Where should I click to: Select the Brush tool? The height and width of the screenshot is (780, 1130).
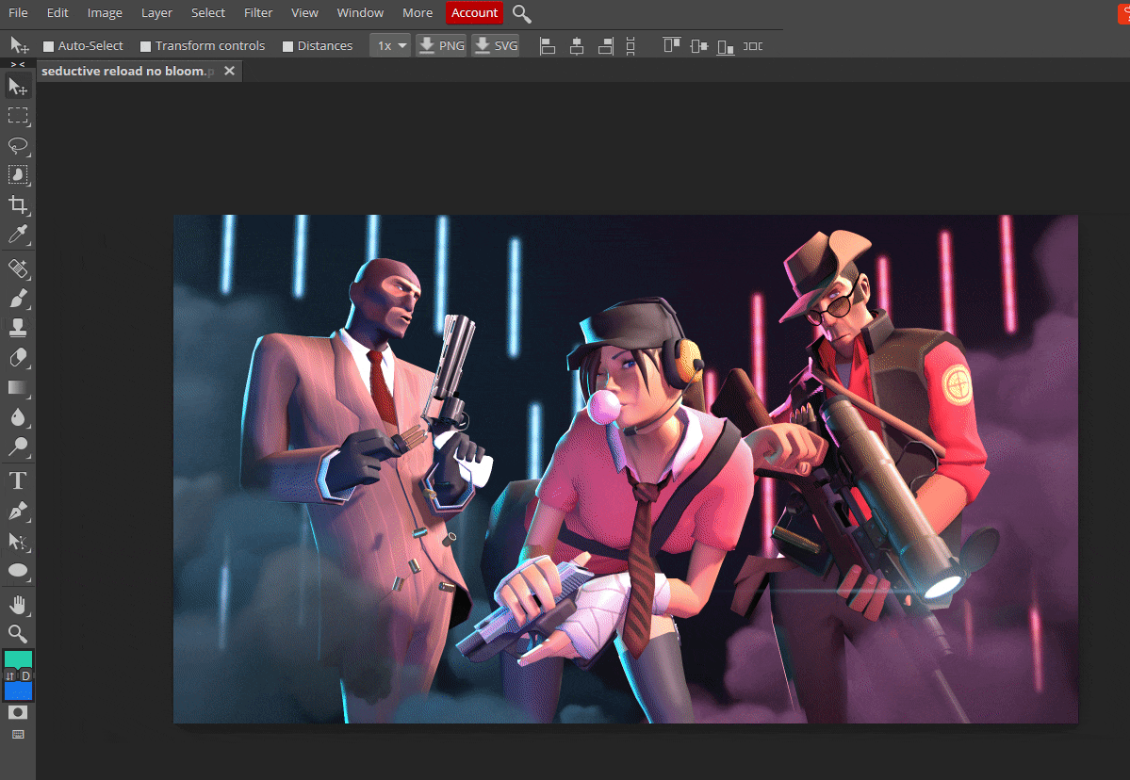(18, 299)
